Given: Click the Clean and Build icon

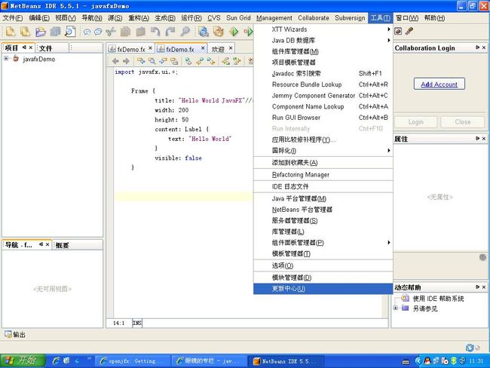Looking at the screenshot, I should coord(219,32).
